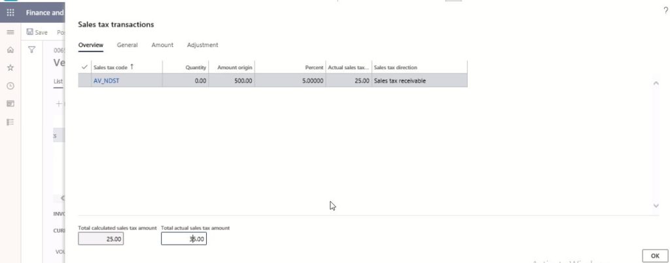Screen dimensions: 670x263
Task: Click the Total actual sales tax amount field
Action: pos(184,239)
